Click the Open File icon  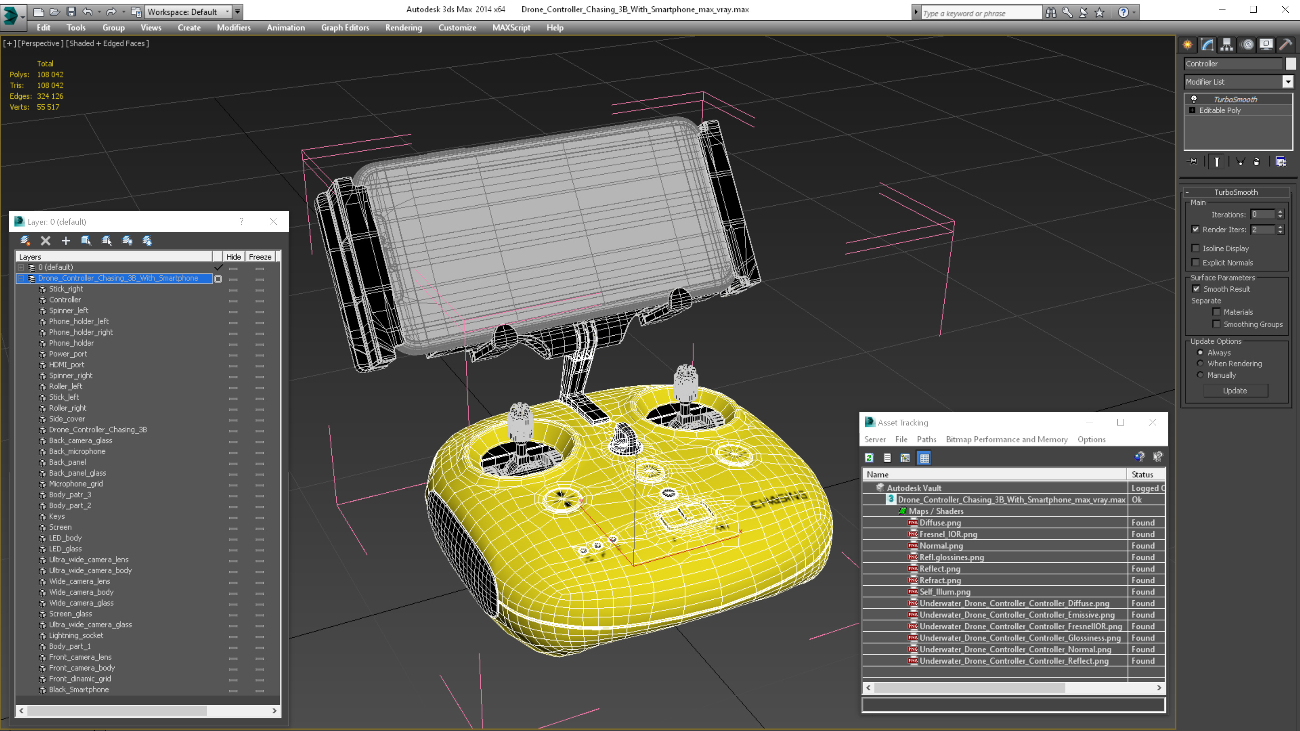point(55,12)
